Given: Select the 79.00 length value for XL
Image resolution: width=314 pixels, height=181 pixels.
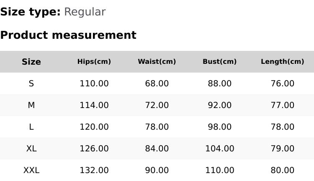Looking at the screenshot, I should click(x=283, y=148).
